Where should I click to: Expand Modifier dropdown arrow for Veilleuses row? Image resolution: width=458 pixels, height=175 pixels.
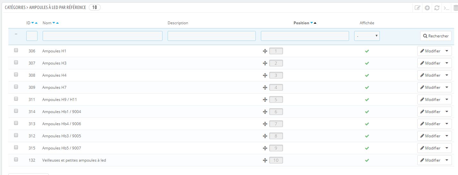coord(447,160)
